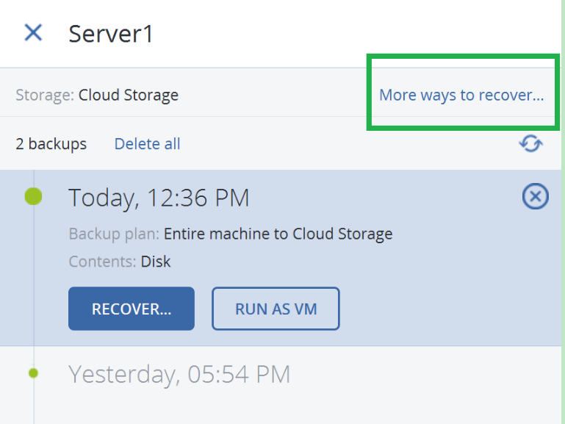
Task: Click the 2 backups count label
Action: 51,144
